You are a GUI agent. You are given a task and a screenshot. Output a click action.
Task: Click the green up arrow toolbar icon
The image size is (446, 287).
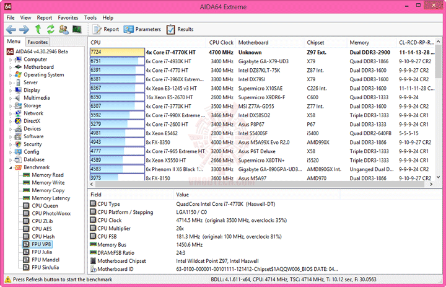click(x=38, y=29)
